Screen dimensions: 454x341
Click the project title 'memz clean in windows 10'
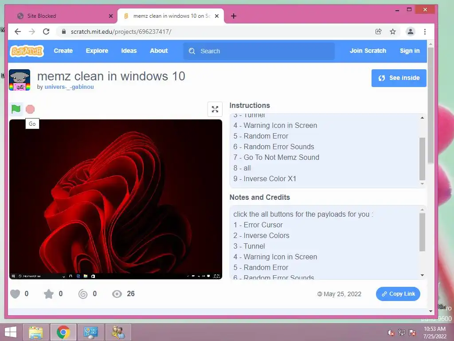[x=111, y=76]
